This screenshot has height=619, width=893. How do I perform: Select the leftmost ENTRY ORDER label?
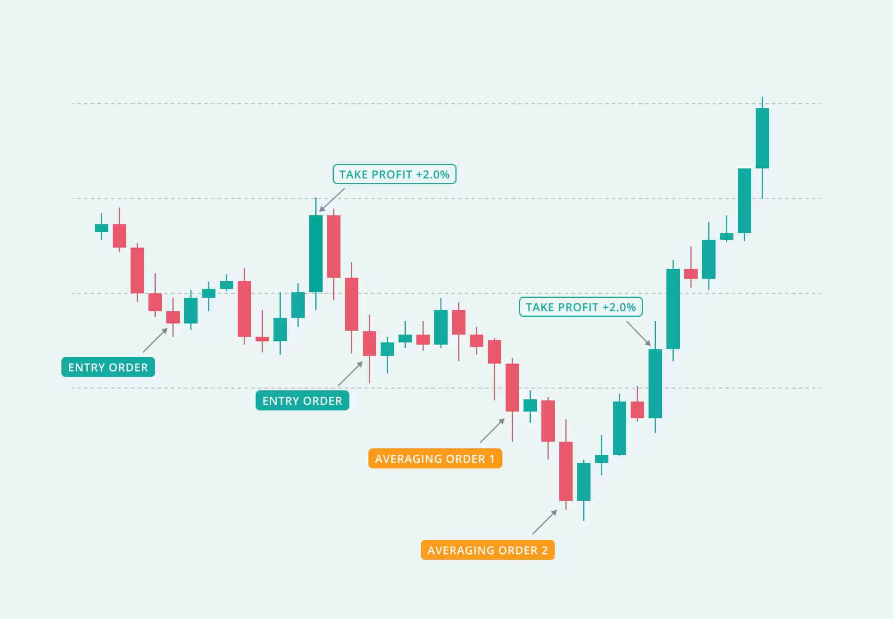click(x=108, y=367)
